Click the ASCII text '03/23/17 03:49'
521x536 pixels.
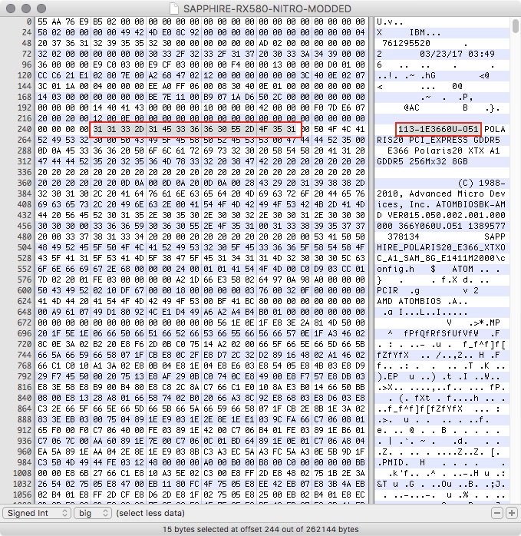(457, 54)
